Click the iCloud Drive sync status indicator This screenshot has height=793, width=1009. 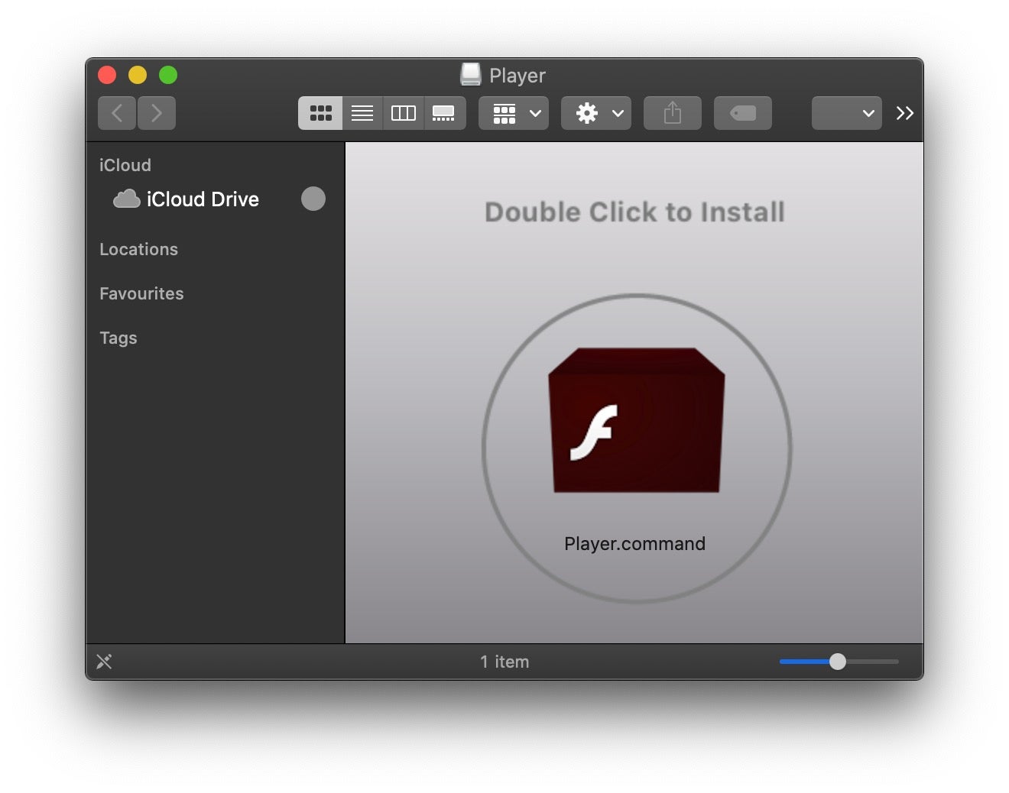pyautogui.click(x=313, y=199)
